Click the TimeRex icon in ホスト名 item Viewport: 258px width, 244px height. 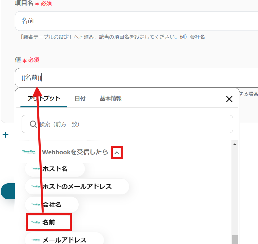coord(35,169)
